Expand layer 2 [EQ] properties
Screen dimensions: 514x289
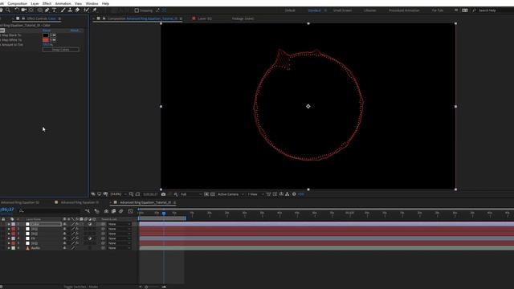coord(9,229)
